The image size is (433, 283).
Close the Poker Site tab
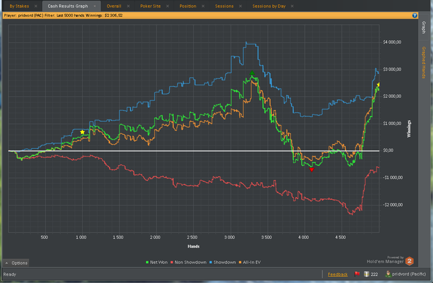click(x=168, y=6)
